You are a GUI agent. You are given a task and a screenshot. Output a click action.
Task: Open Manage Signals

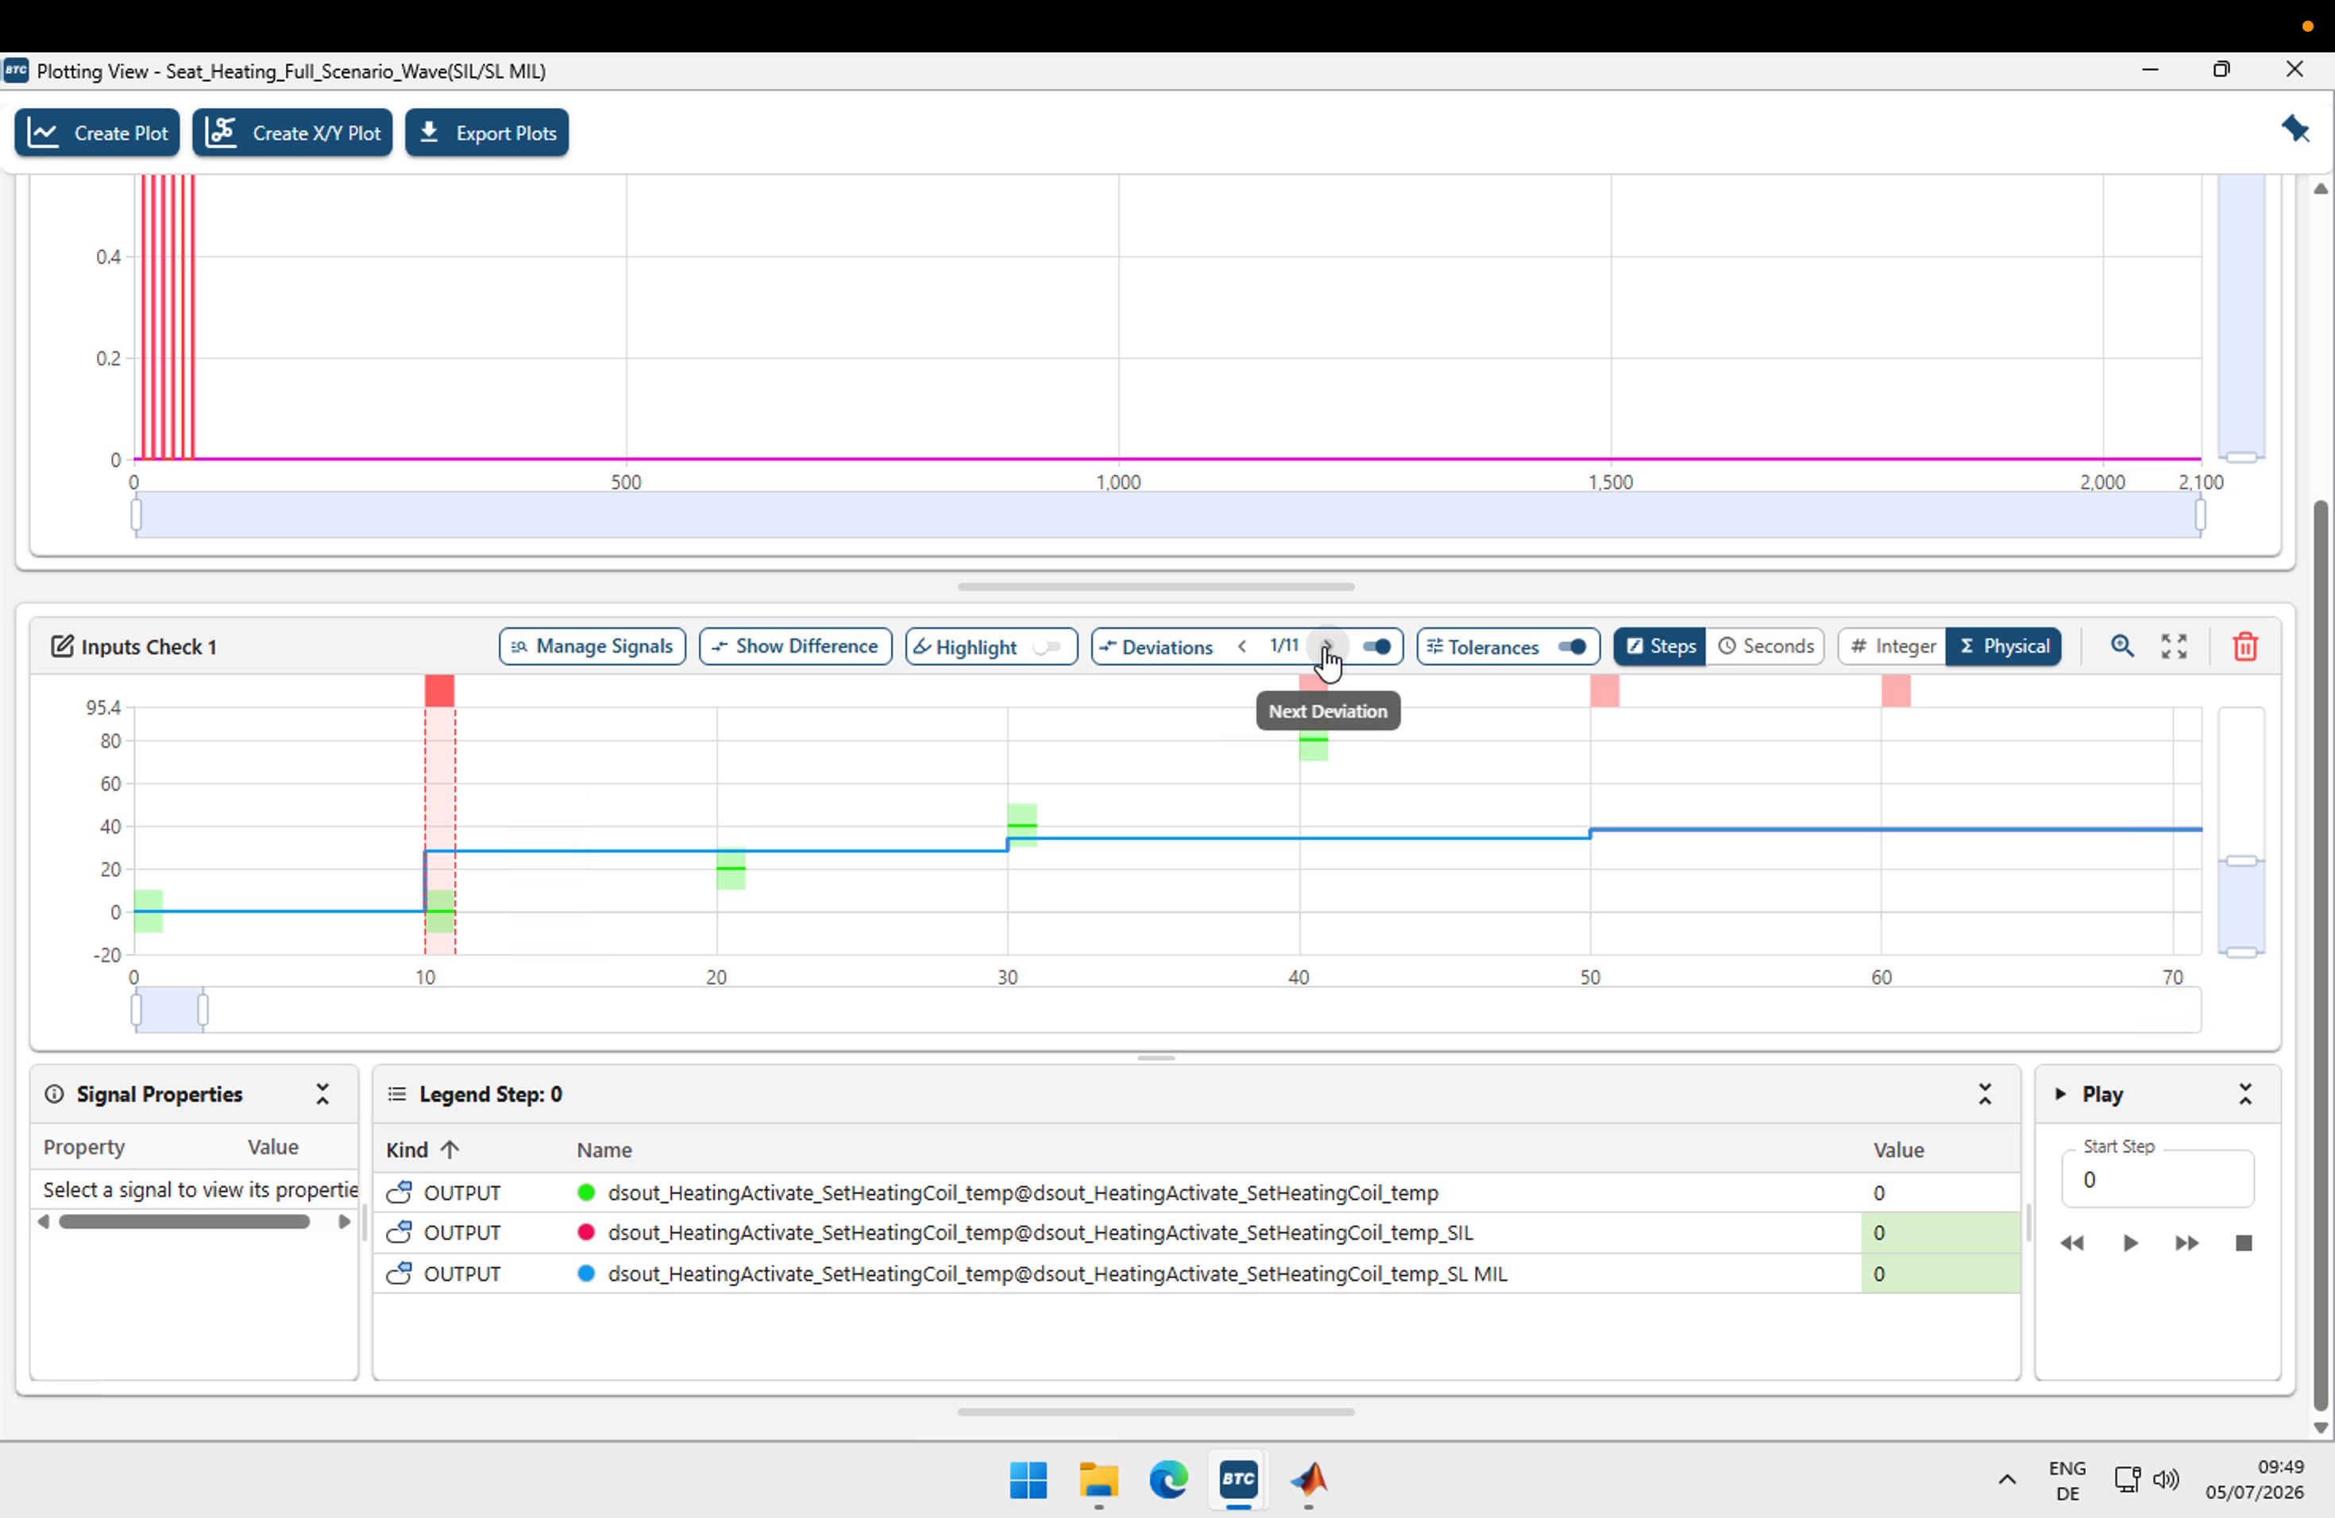pyautogui.click(x=592, y=647)
